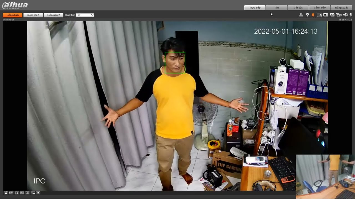The image size is (355, 199).
Task: Toggle the audio speaker icon
Action: coord(345,15)
